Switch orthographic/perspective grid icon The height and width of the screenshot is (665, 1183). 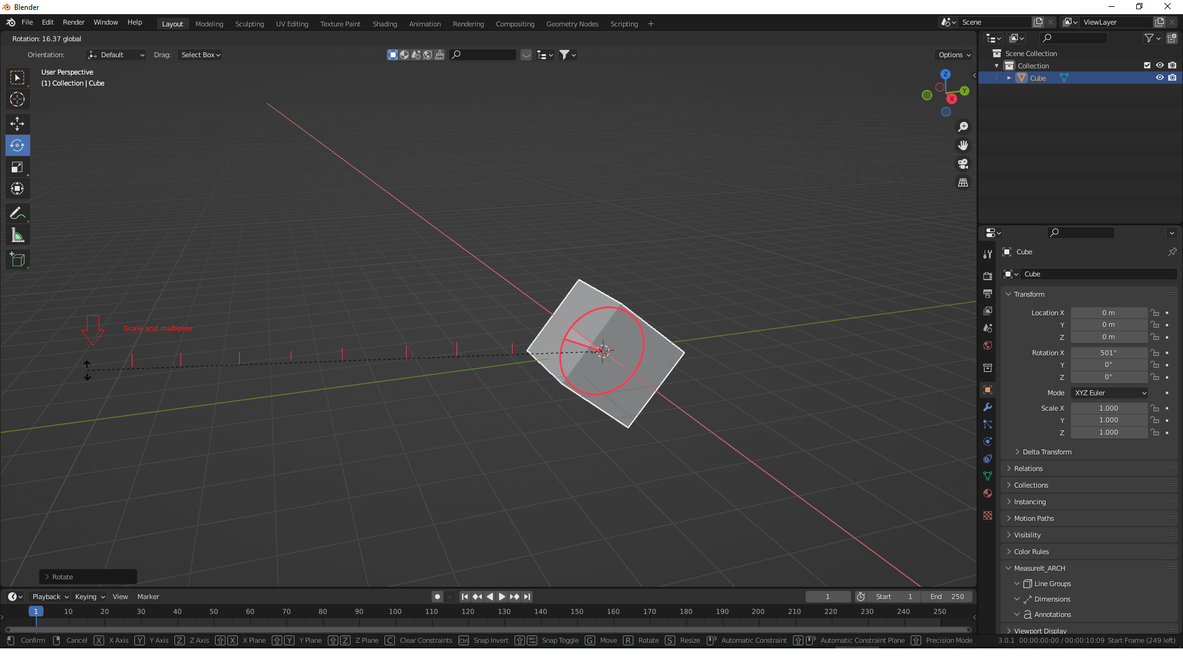[963, 182]
